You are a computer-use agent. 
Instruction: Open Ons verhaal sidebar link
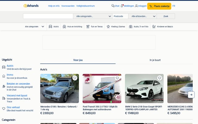click(x=13, y=107)
